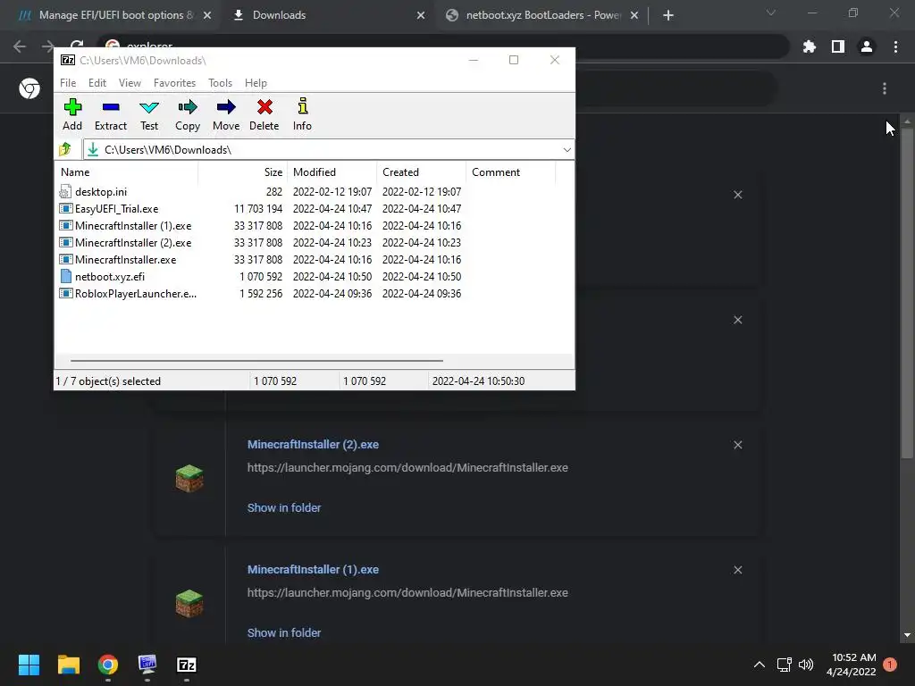This screenshot has height=686, width=915.
Task: Switch to netboot.xyz BootLoaders tab
Action: [542, 15]
